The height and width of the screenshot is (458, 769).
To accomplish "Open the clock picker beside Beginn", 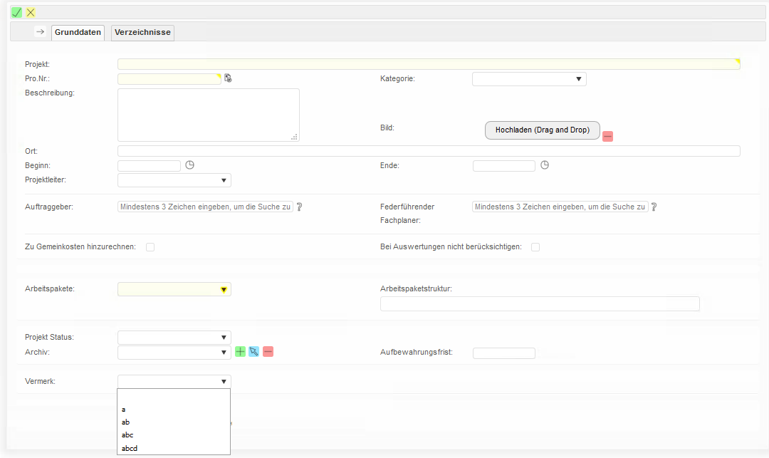I will point(189,165).
